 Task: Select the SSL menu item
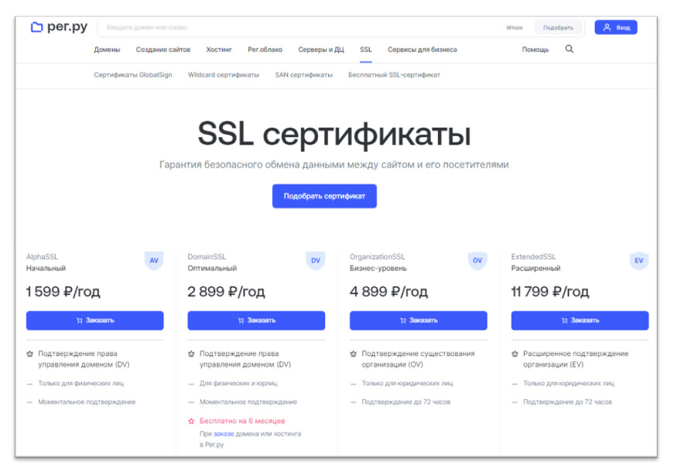coord(366,50)
